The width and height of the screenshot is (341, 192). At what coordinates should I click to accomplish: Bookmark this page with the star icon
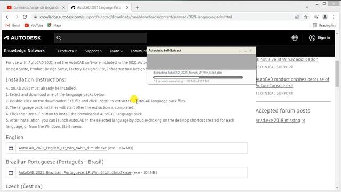click(306, 17)
